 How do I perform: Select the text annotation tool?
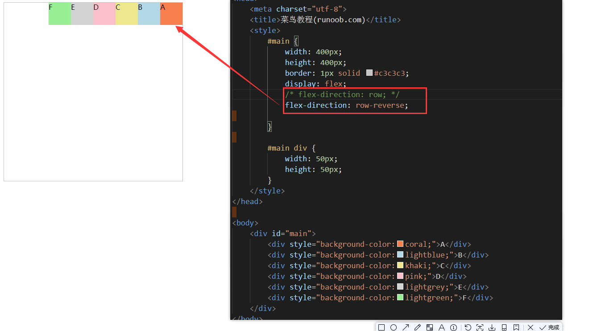click(x=442, y=327)
